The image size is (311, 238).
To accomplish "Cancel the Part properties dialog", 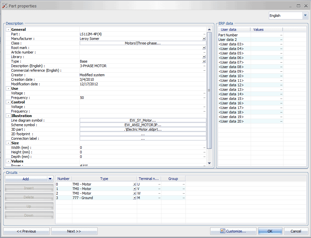I will pos(296,231).
